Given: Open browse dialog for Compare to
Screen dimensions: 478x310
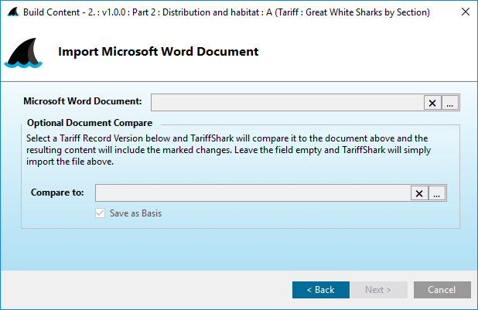Looking at the screenshot, I should pyautogui.click(x=438, y=193).
